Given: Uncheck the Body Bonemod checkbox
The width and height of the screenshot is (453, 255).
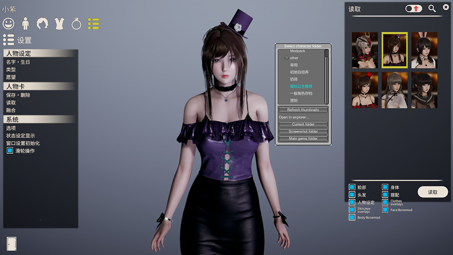Looking at the screenshot, I should [352, 217].
